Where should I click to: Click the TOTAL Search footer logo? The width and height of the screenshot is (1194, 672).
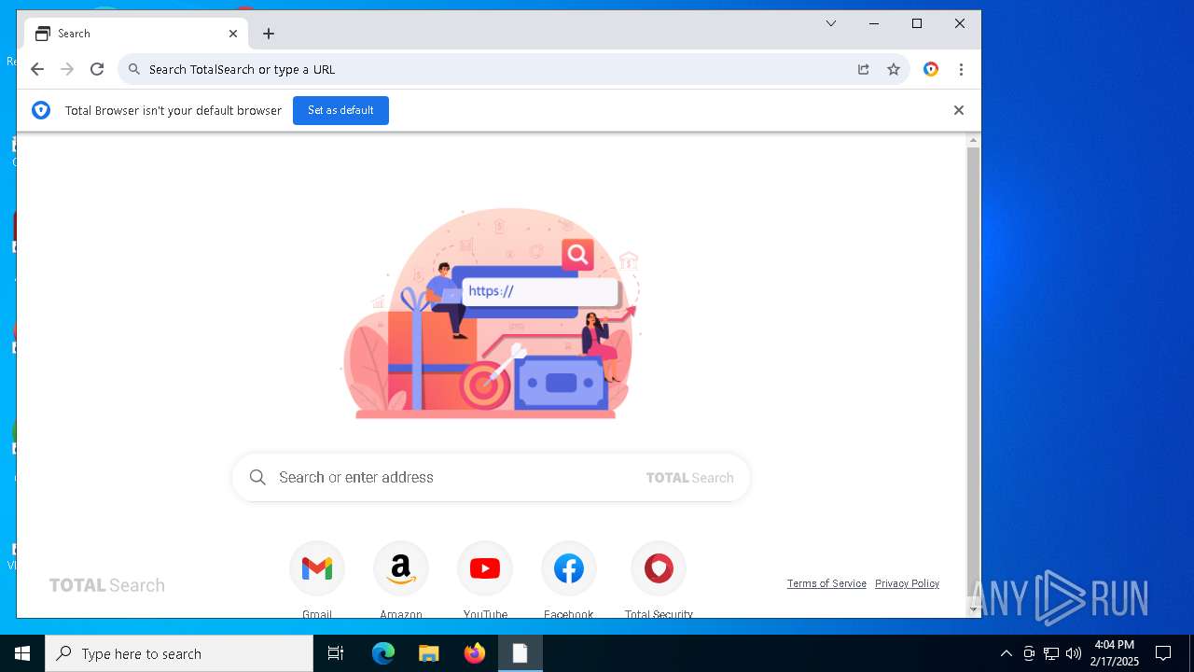(107, 585)
